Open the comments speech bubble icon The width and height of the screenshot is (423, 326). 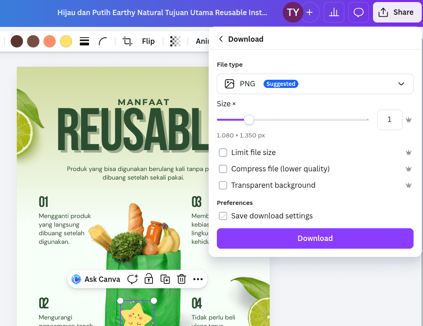pos(359,12)
